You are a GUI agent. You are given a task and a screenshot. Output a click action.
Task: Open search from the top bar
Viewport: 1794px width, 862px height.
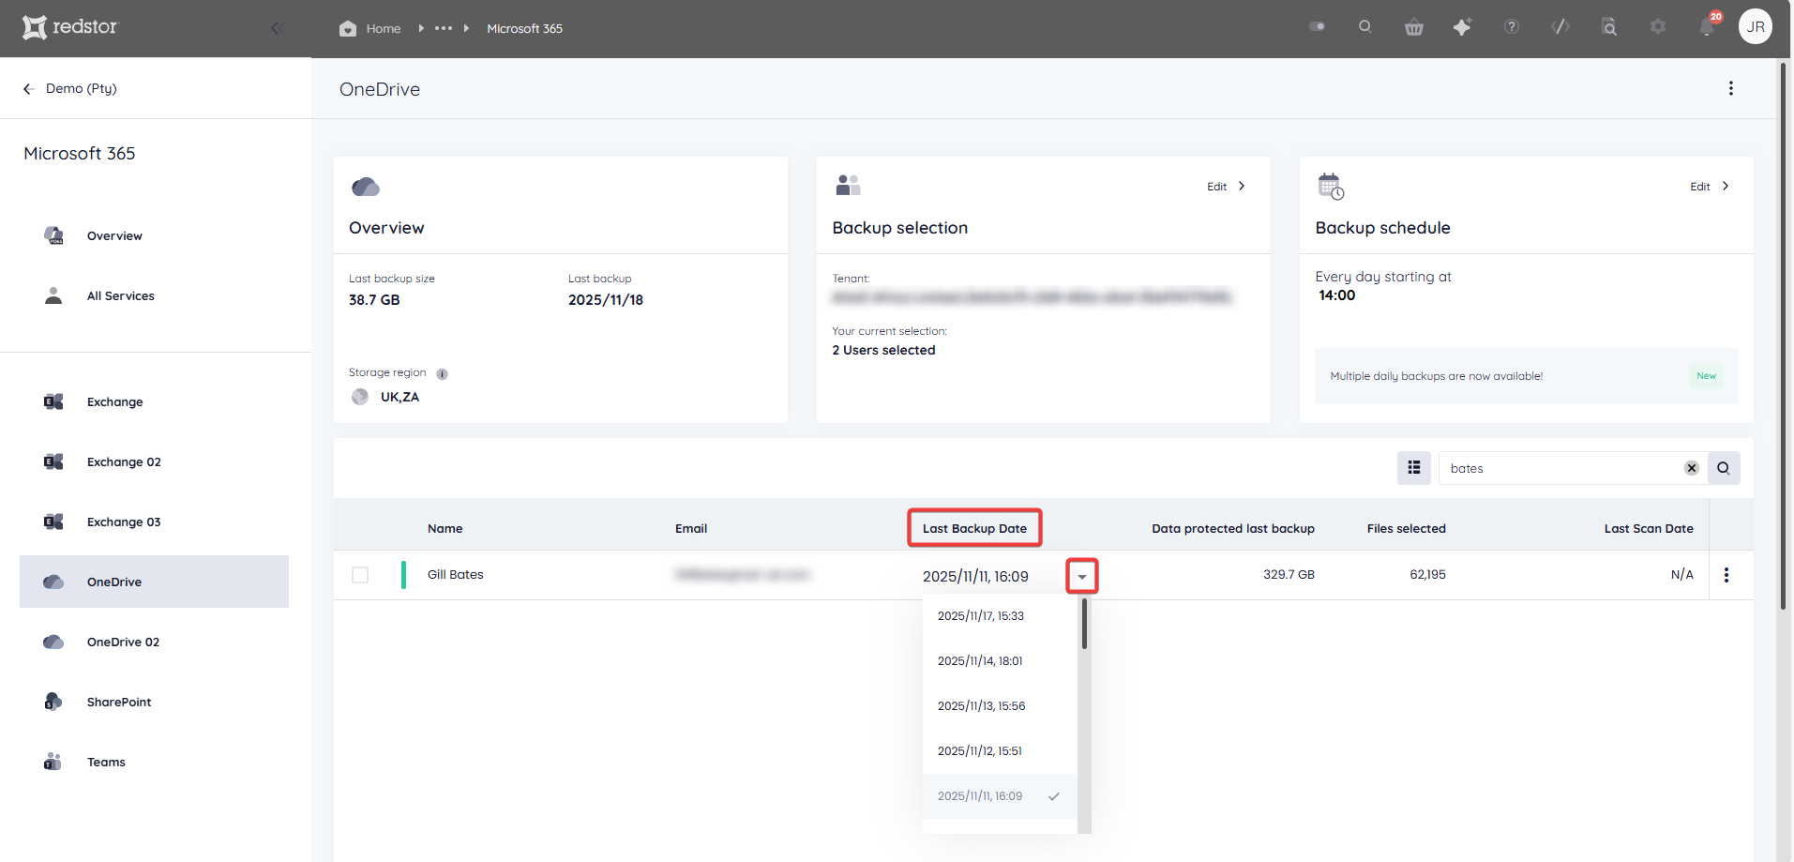pyautogui.click(x=1365, y=26)
